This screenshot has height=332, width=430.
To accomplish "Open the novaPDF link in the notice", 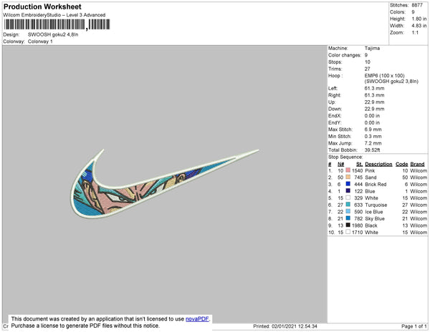I will click(x=197, y=319).
